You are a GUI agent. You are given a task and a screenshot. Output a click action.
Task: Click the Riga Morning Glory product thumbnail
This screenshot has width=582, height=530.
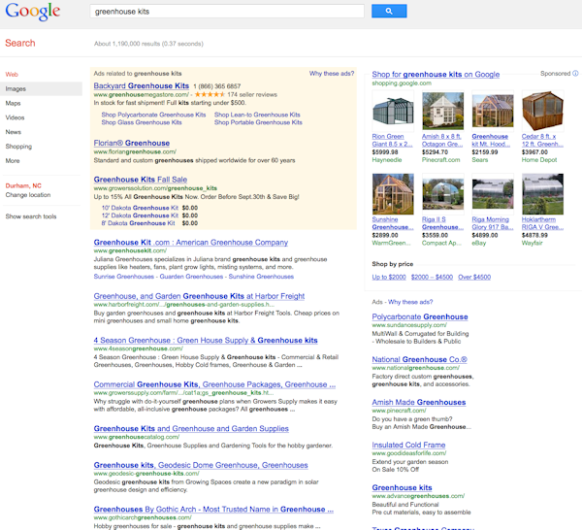tap(493, 194)
